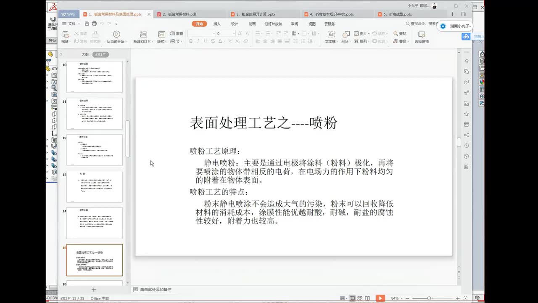538x303 pixels.
Task: Click the Undo arrow in quick access bar
Action: [x=102, y=24]
